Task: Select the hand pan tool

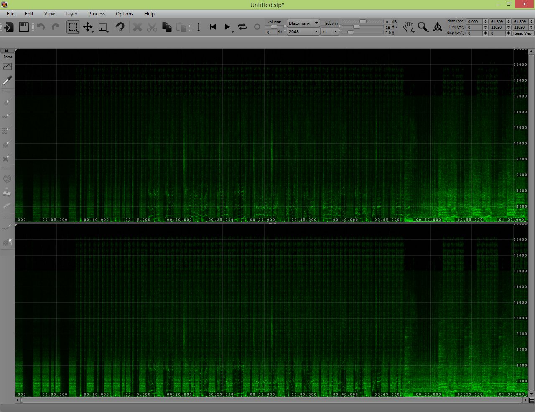Action: [x=409, y=27]
